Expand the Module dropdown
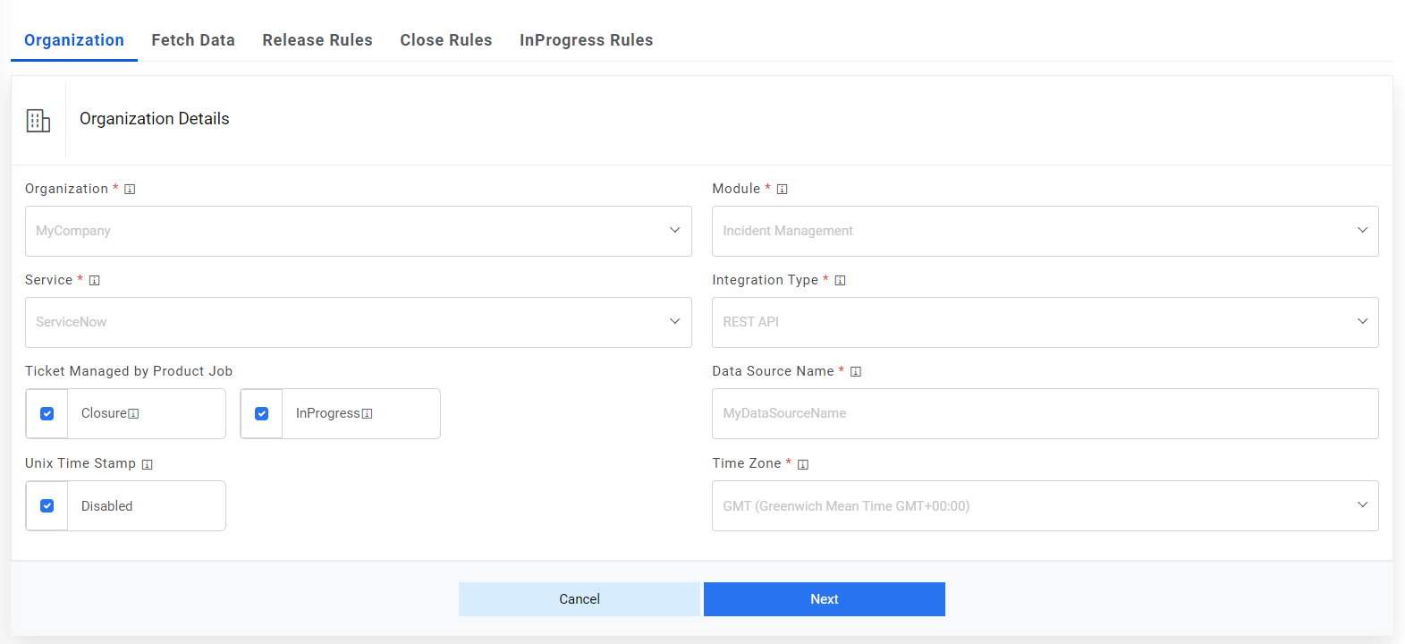Viewport: 1405px width, 644px height. 1045,232
